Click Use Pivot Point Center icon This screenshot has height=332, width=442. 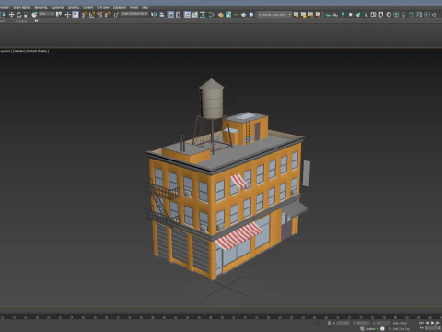(59, 15)
